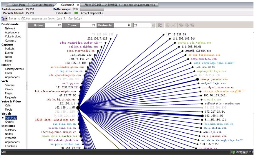Click the greyed diagonal line toolbar icon
Image resolution: width=257 pixels, height=158 pixels.
[173, 25]
